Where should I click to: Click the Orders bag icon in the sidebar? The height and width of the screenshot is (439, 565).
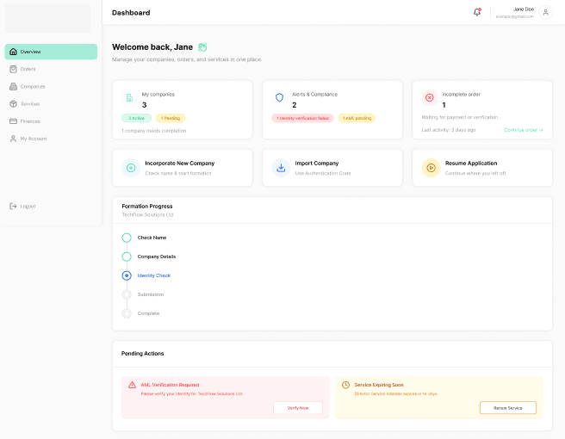(13, 69)
